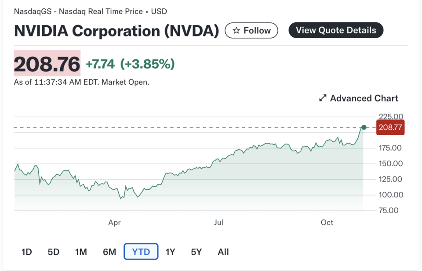Image resolution: width=422 pixels, height=271 pixels.
Task: Click the red 208.77 price label
Action: (390, 127)
